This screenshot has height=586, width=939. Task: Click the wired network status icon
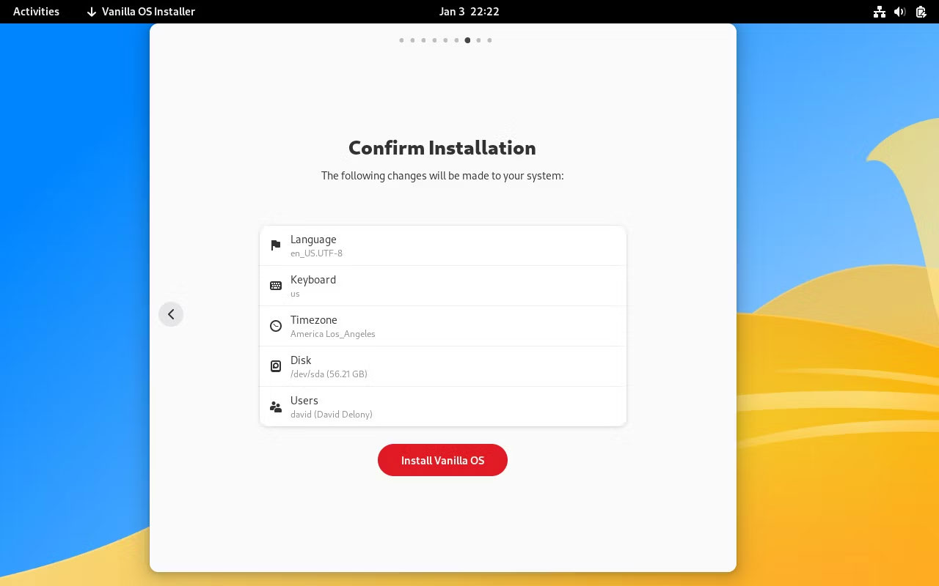click(x=880, y=12)
